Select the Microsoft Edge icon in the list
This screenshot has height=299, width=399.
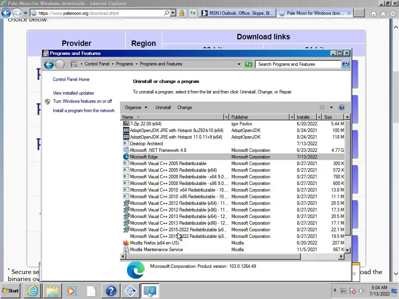tap(126, 157)
